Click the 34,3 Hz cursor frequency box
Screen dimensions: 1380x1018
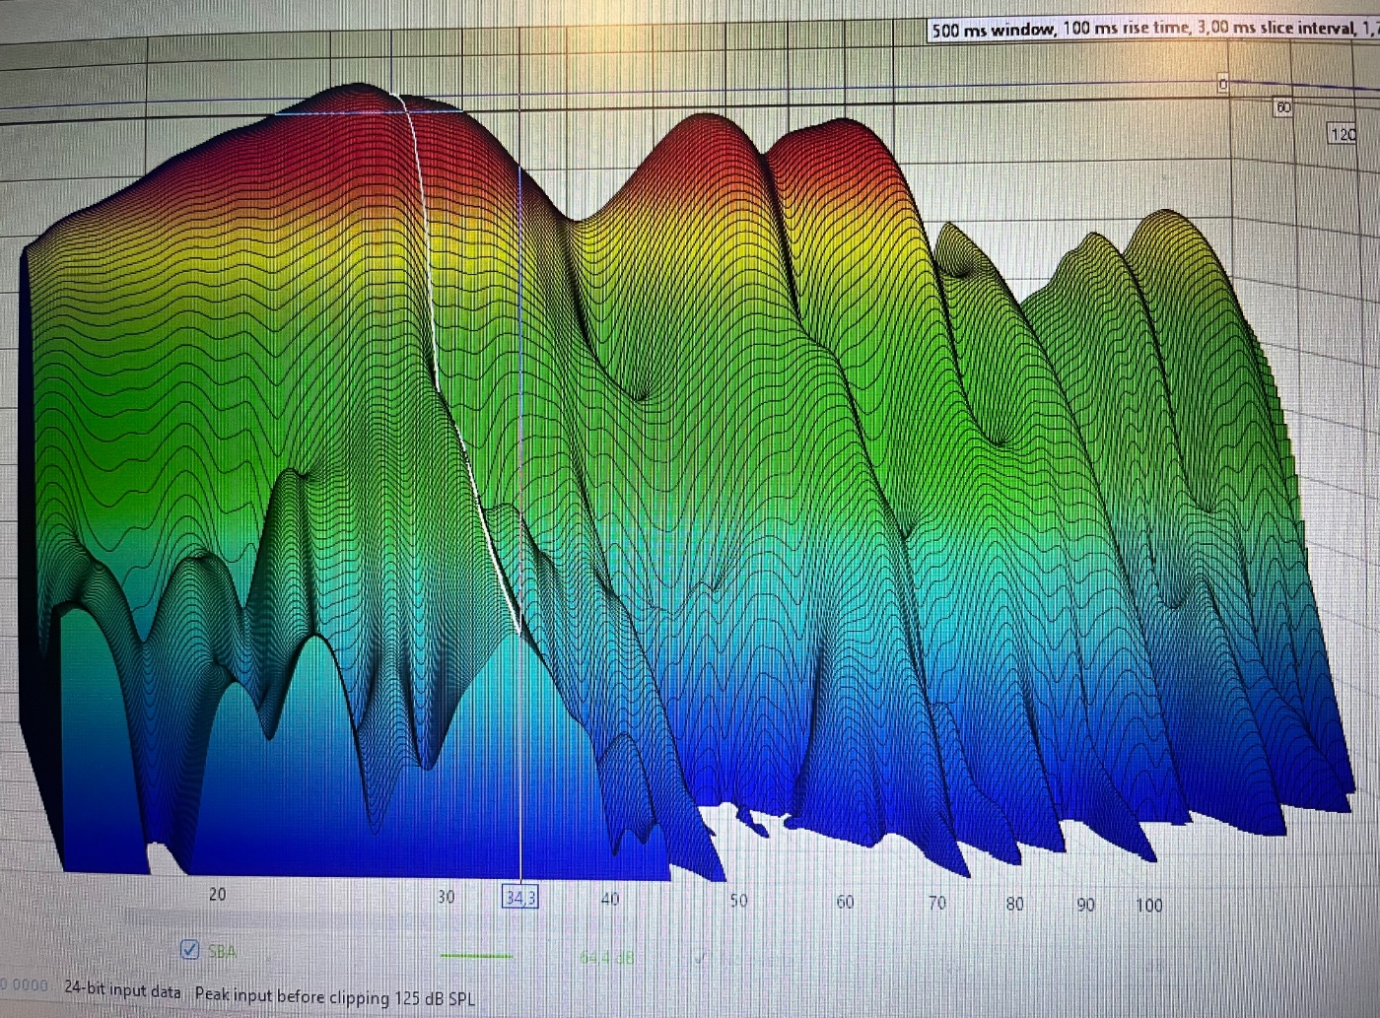click(x=520, y=897)
